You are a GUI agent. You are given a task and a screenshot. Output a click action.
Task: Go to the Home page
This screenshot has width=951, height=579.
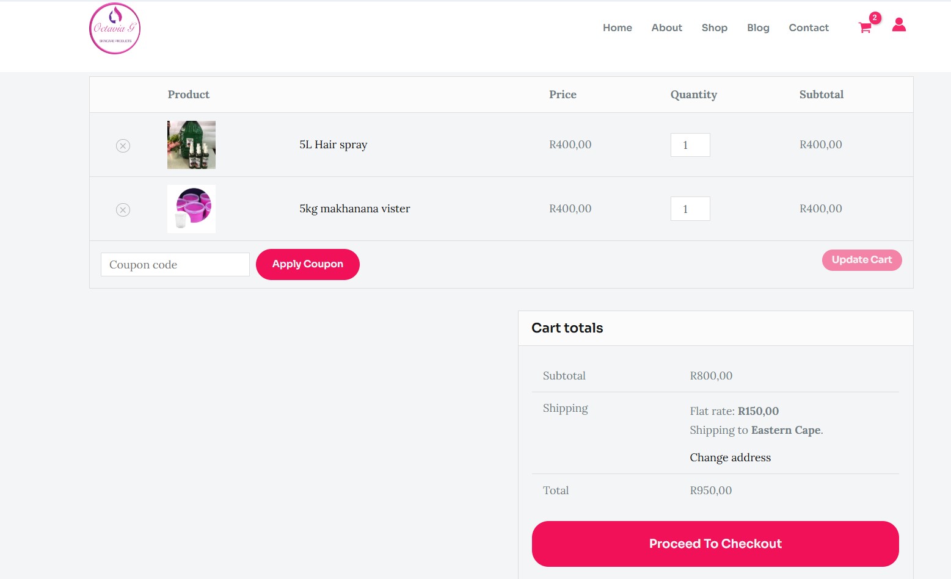(617, 27)
